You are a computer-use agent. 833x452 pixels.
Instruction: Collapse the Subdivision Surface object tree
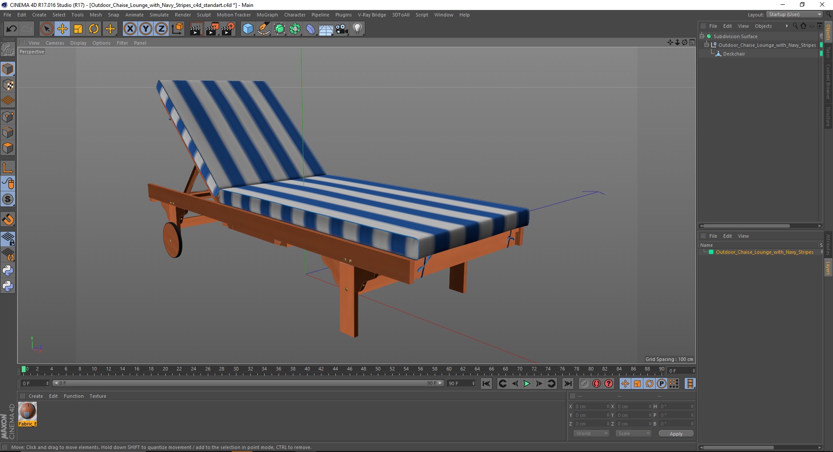[702, 36]
